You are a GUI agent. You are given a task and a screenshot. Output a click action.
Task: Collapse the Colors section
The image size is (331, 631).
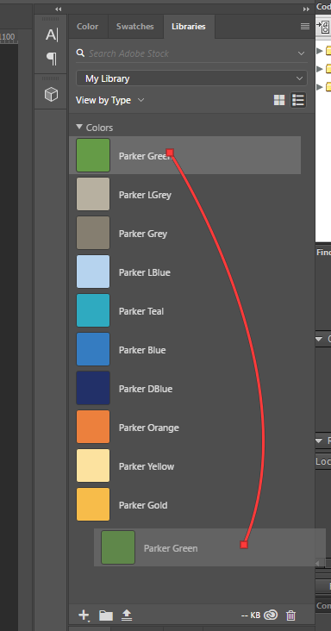point(79,128)
